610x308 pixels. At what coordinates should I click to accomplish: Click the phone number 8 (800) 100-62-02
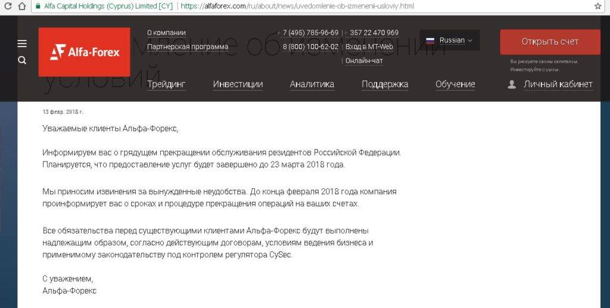[x=310, y=46]
